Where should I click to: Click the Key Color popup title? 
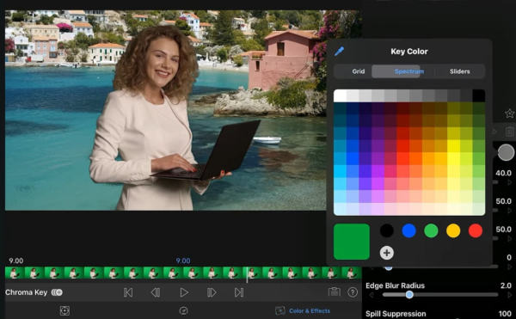point(409,52)
